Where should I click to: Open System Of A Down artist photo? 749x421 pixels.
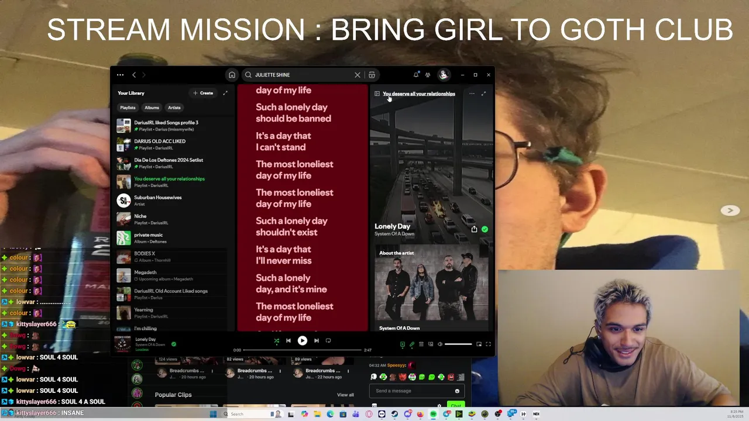(431, 284)
